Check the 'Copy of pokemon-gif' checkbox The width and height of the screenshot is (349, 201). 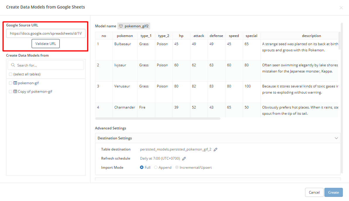pos(11,92)
